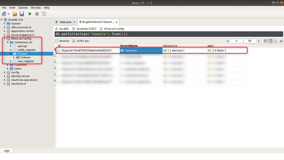The width and height of the screenshot is (284, 160).
Task: Switch results to text view mode
Action: tap(275, 41)
